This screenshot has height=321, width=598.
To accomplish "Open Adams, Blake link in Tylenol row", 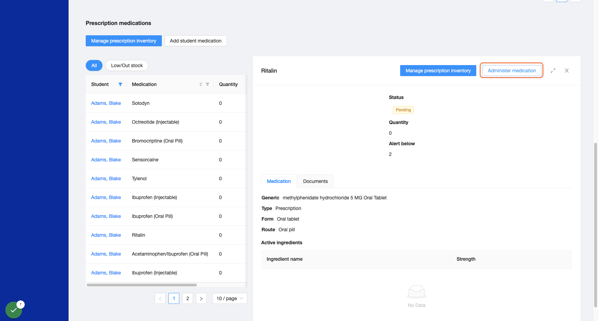I will tap(106, 178).
